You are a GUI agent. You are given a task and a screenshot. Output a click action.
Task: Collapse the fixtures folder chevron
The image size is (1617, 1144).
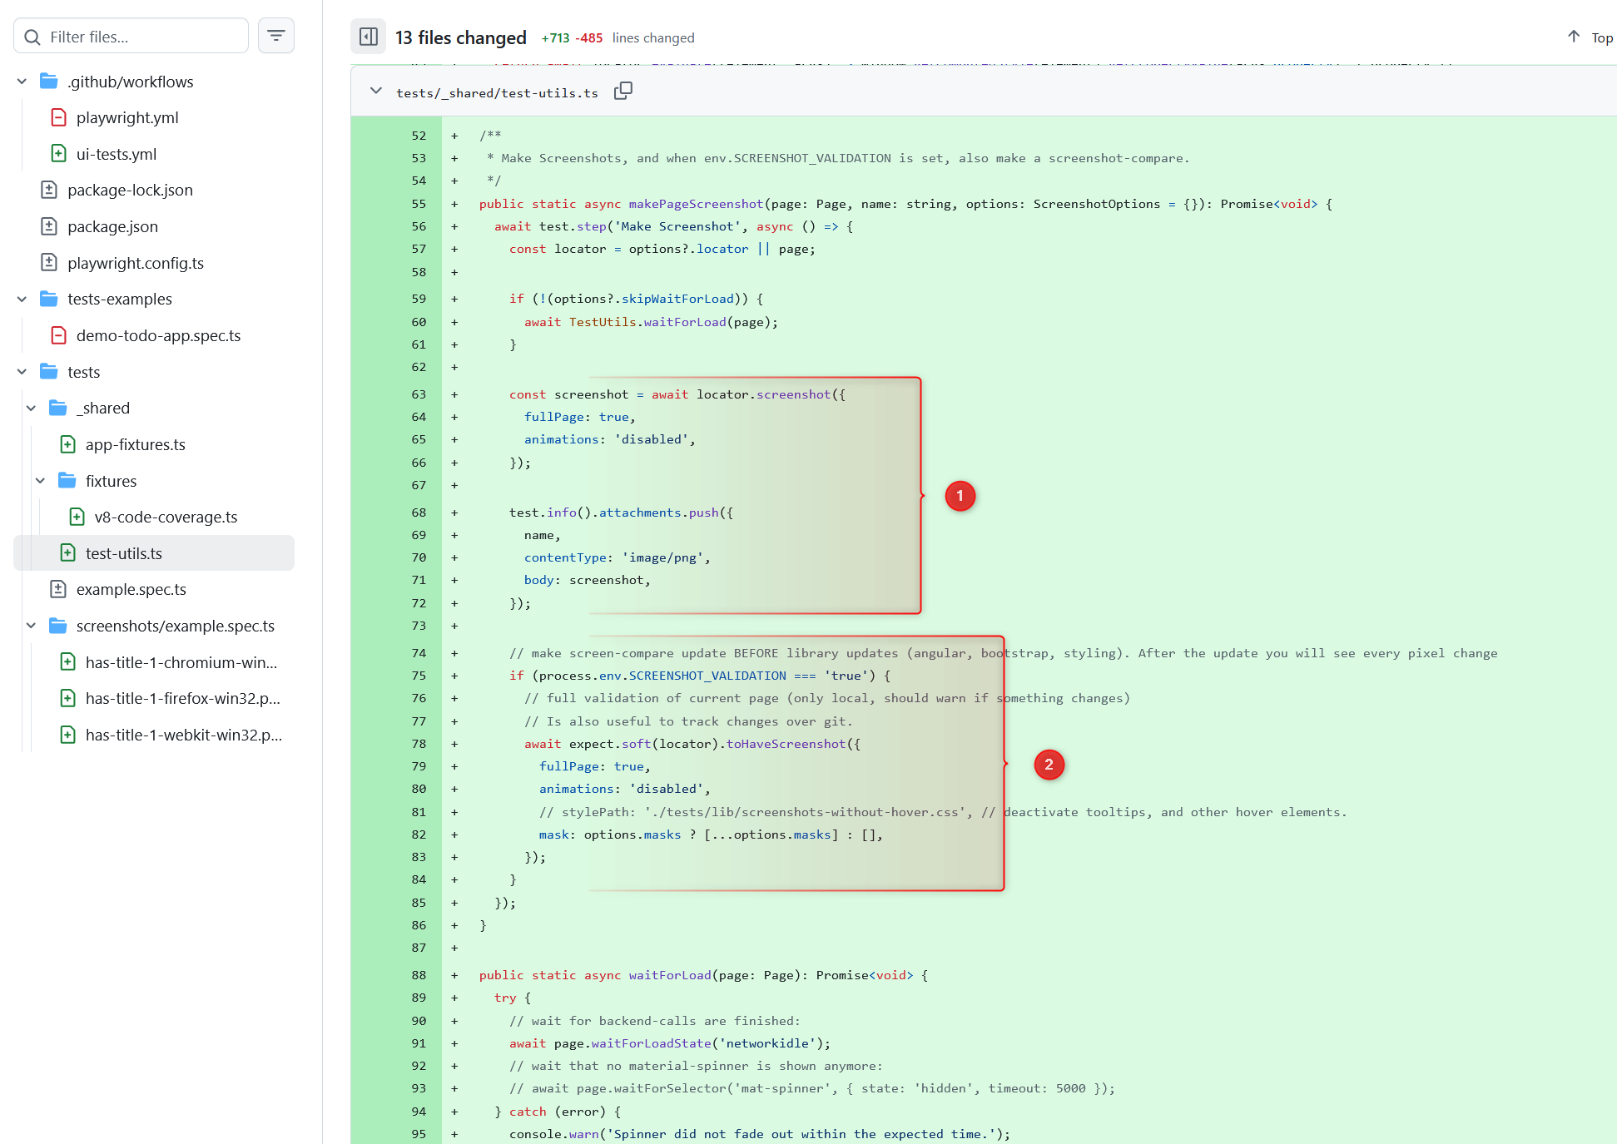40,481
